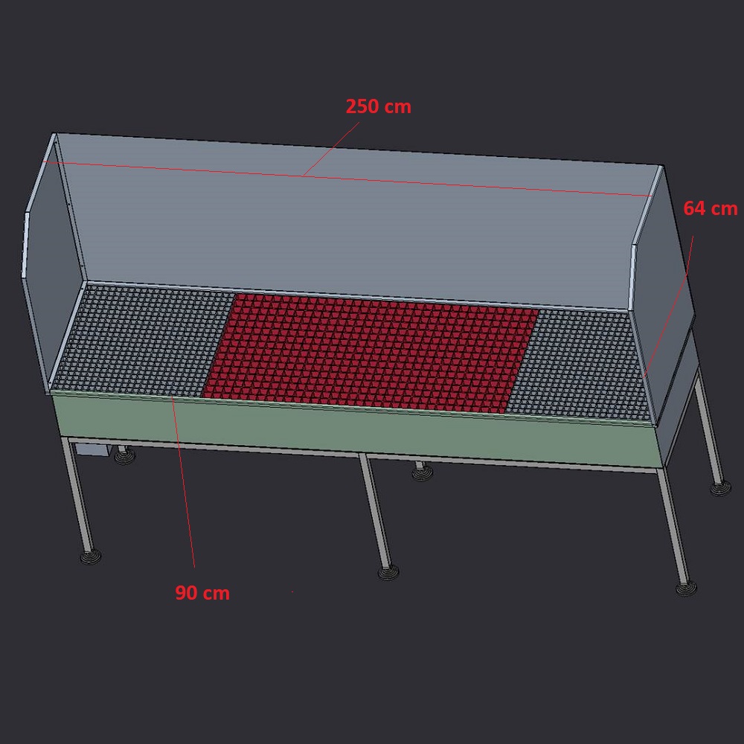Click the '90 cm' height label
Image resolution: width=744 pixels, height=744 pixels.
[202, 593]
